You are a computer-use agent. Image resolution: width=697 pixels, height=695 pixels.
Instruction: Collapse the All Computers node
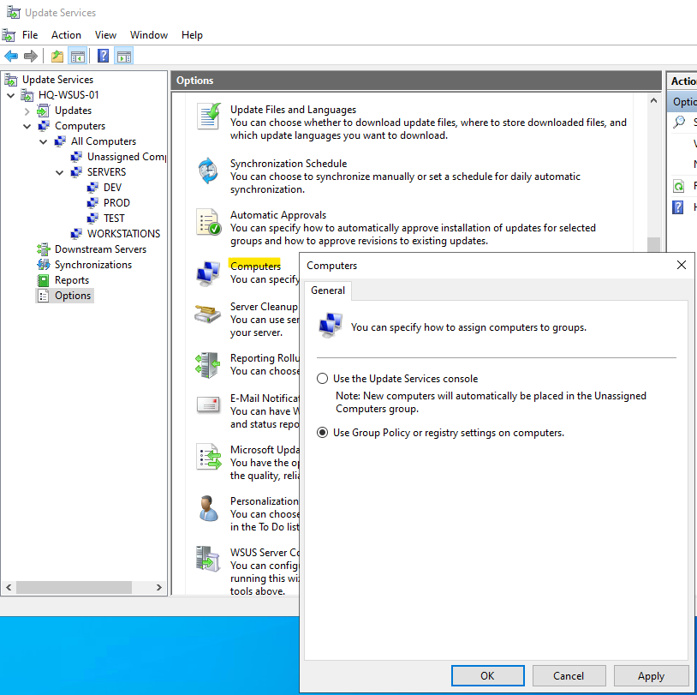tap(44, 141)
